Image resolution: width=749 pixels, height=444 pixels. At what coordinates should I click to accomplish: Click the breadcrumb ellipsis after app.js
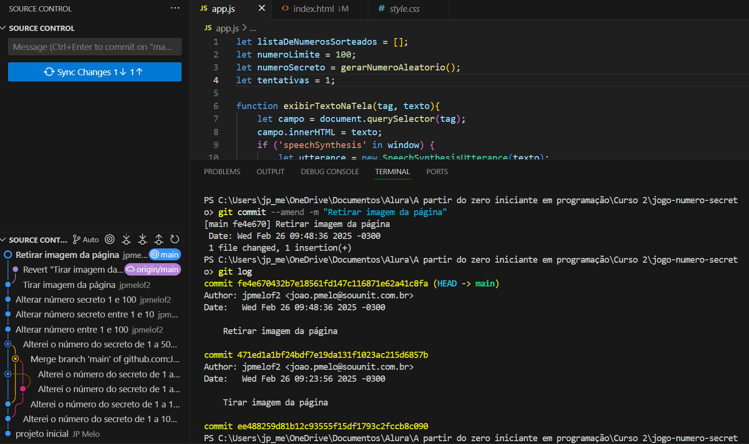click(x=253, y=28)
